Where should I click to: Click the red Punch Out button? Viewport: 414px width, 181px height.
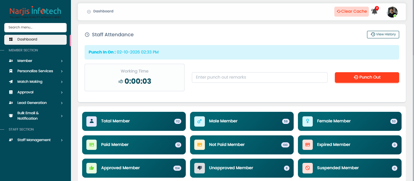(367, 77)
